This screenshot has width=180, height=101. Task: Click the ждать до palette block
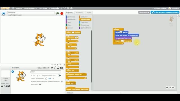72,71
